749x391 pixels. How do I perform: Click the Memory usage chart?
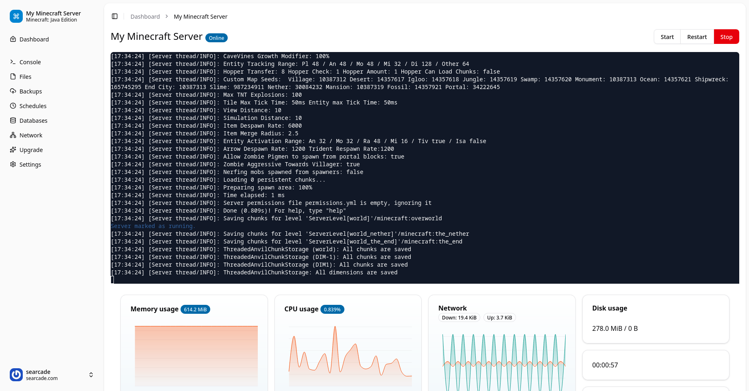tap(196, 356)
